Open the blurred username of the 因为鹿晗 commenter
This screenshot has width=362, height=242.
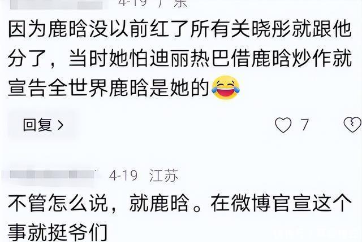click(x=57, y=5)
